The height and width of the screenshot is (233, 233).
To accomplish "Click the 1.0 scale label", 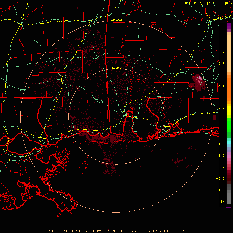I will [221, 155].
